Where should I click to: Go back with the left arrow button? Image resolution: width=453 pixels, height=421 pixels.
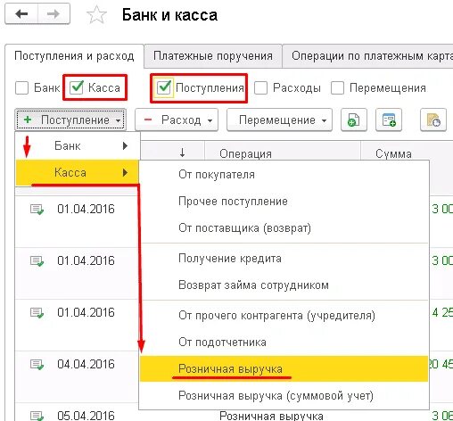(x=21, y=13)
